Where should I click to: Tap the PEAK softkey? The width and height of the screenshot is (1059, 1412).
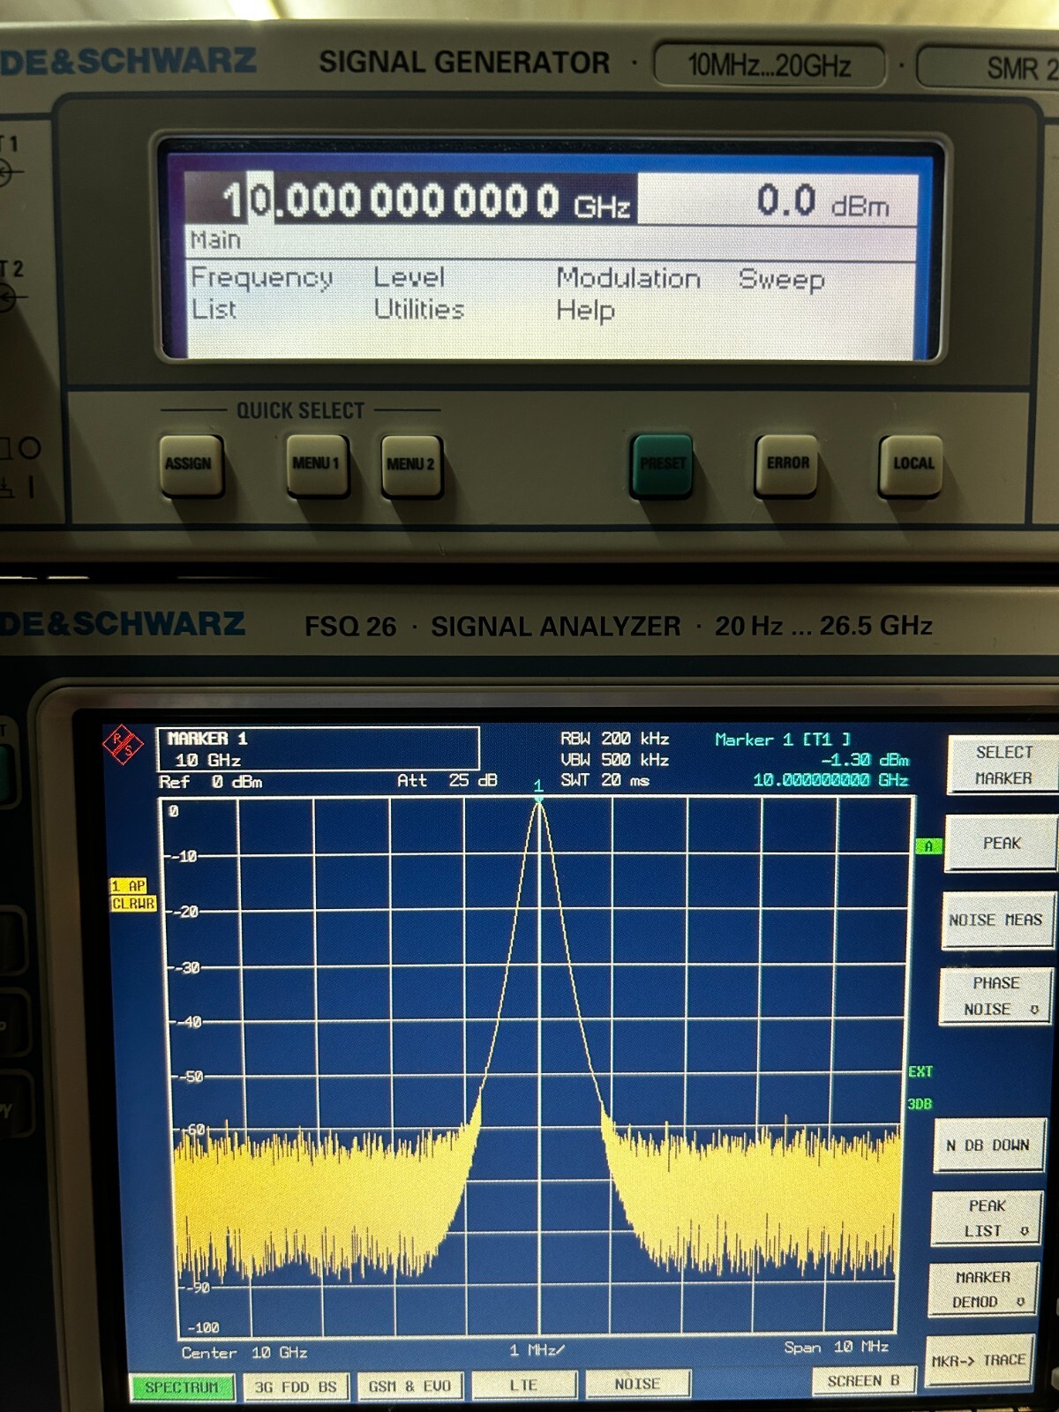pyautogui.click(x=1001, y=844)
